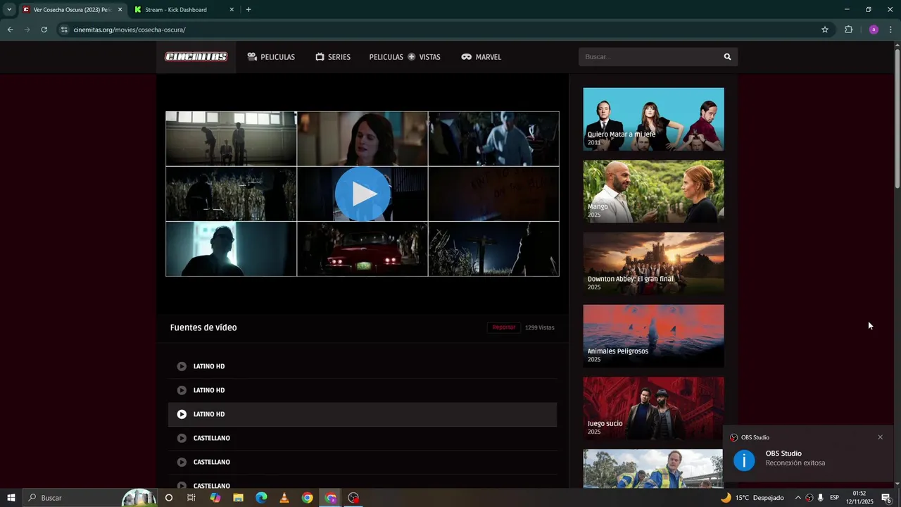Click the Reportar button
The width and height of the screenshot is (901, 507).
pos(503,327)
